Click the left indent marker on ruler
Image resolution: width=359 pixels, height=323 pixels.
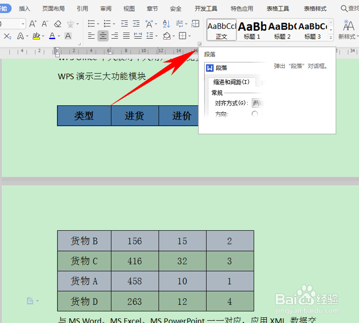[57, 55]
